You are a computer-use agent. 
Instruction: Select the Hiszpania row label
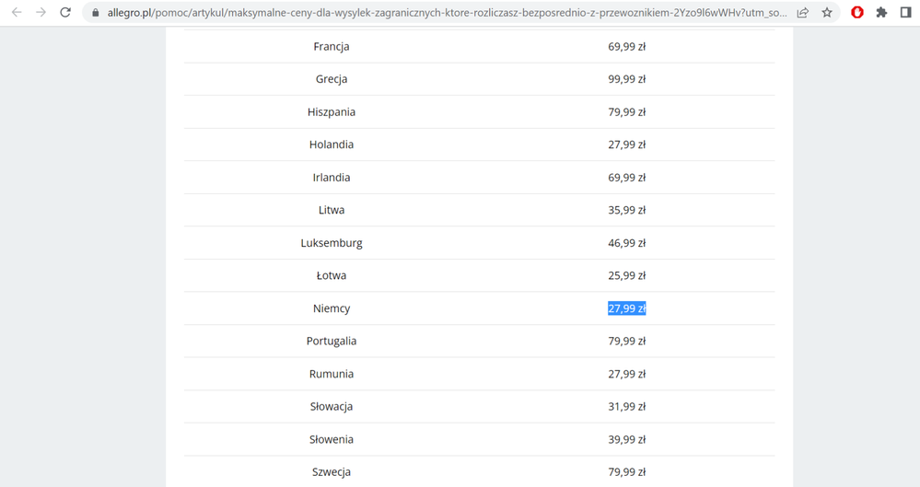pos(332,112)
